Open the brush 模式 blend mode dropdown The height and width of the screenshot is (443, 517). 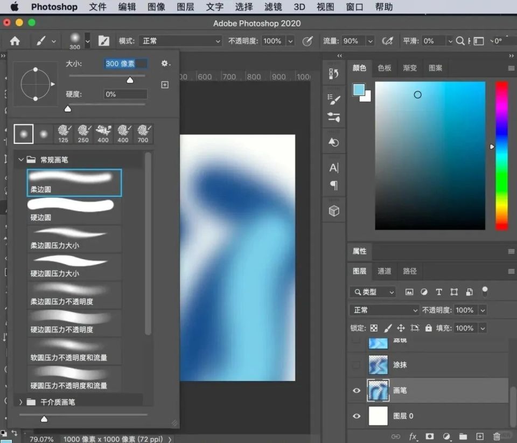(180, 41)
